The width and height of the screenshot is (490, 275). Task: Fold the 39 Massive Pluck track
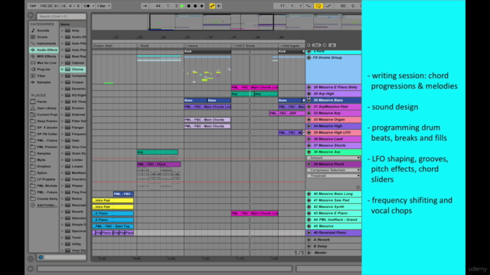point(309,164)
